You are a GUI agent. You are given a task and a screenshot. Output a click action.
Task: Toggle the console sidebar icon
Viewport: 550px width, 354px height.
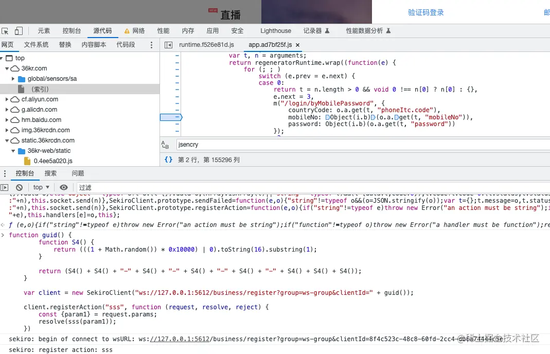coord(5,187)
